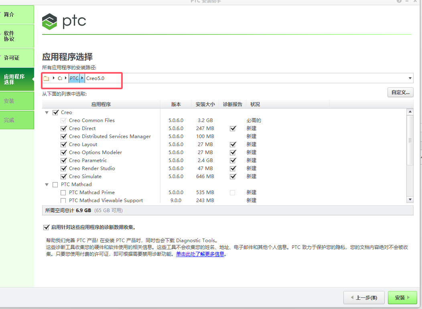Select 应用程序选择 step in sidebar
This screenshot has height=309, width=422.
pyautogui.click(x=17, y=79)
